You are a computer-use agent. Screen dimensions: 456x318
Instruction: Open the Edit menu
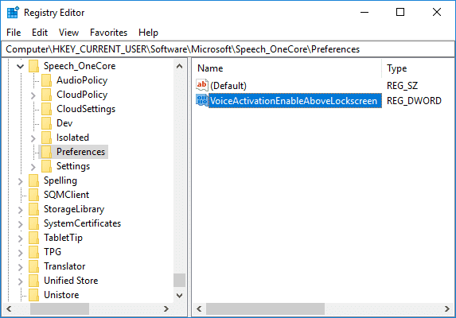(x=40, y=33)
